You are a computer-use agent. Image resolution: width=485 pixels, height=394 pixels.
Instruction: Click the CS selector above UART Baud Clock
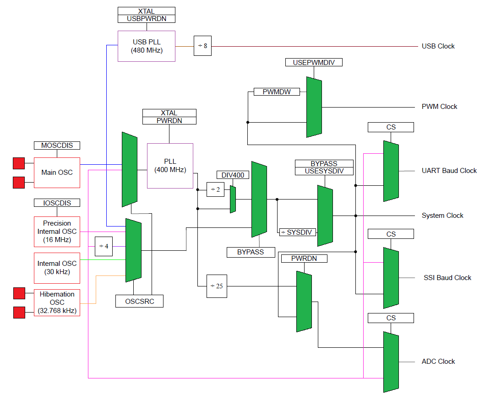click(x=390, y=127)
